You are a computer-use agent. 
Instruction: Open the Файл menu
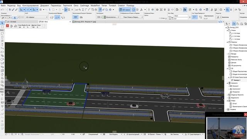pos(3,5)
